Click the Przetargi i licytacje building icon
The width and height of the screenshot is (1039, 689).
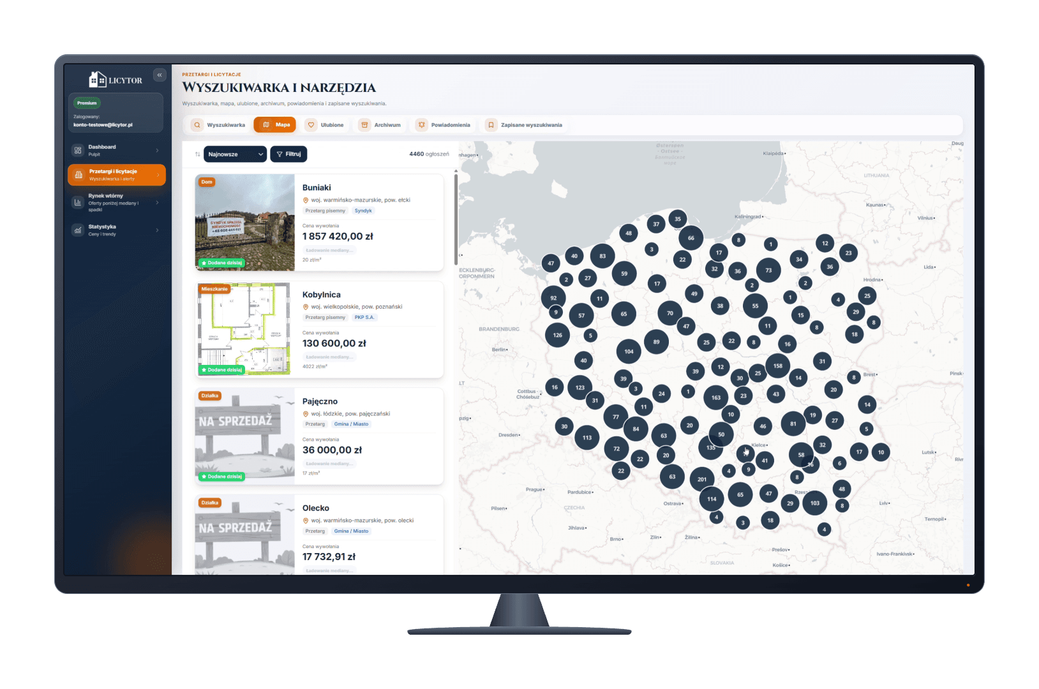pyautogui.click(x=78, y=175)
